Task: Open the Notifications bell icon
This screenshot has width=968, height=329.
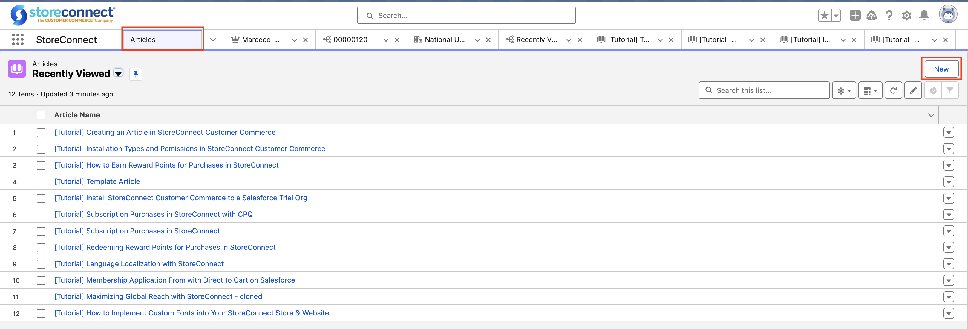Action: (924, 15)
